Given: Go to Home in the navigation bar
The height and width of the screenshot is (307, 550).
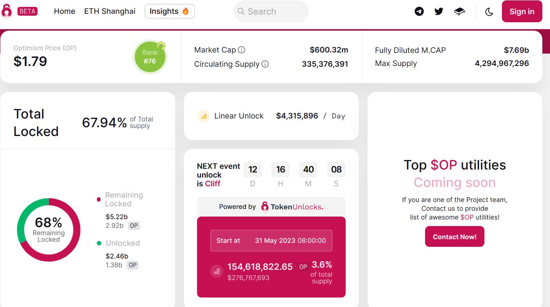Looking at the screenshot, I should pyautogui.click(x=64, y=11).
